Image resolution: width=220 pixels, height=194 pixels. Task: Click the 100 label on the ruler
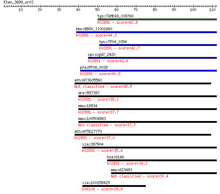coord(193,10)
